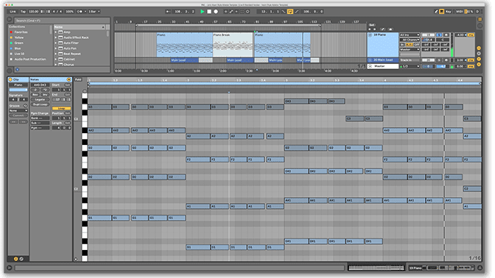Set monitor to Off on Piano track

point(417,45)
